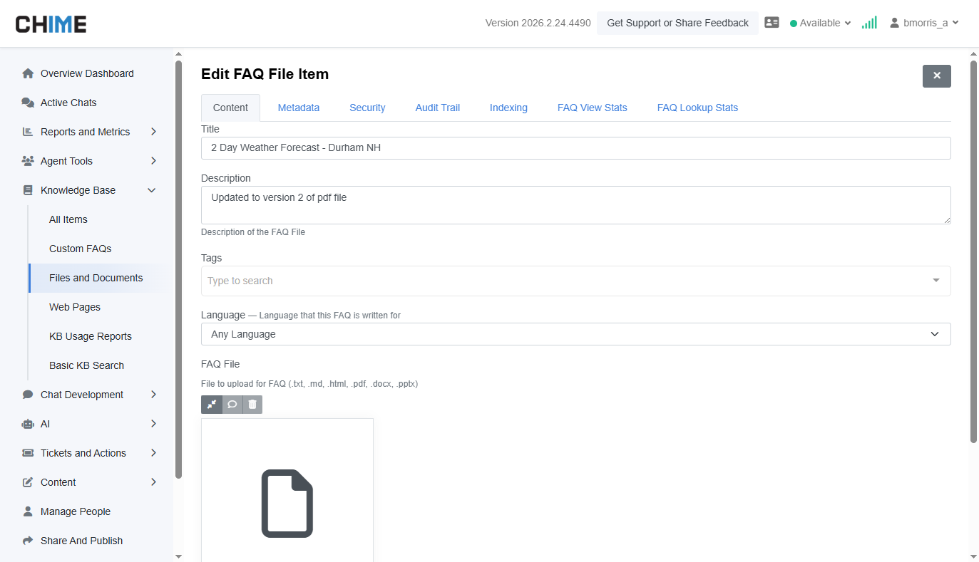The image size is (979, 562).
Task: Open the ID card icon in header
Action: [772, 23]
